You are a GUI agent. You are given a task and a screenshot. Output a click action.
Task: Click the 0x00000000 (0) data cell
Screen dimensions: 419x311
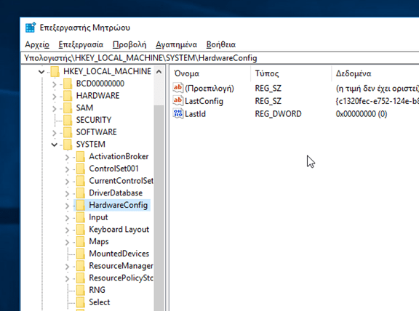coord(362,114)
